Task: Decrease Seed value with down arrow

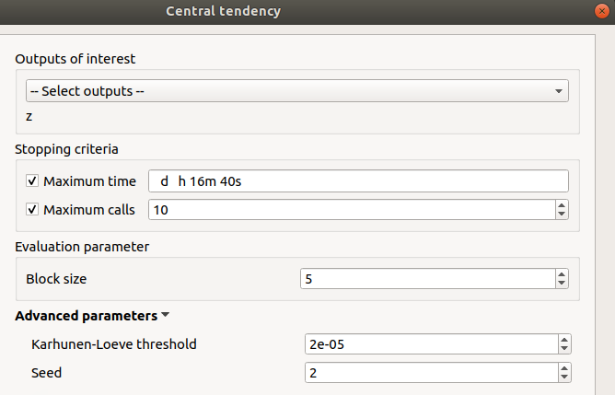Action: [563, 377]
